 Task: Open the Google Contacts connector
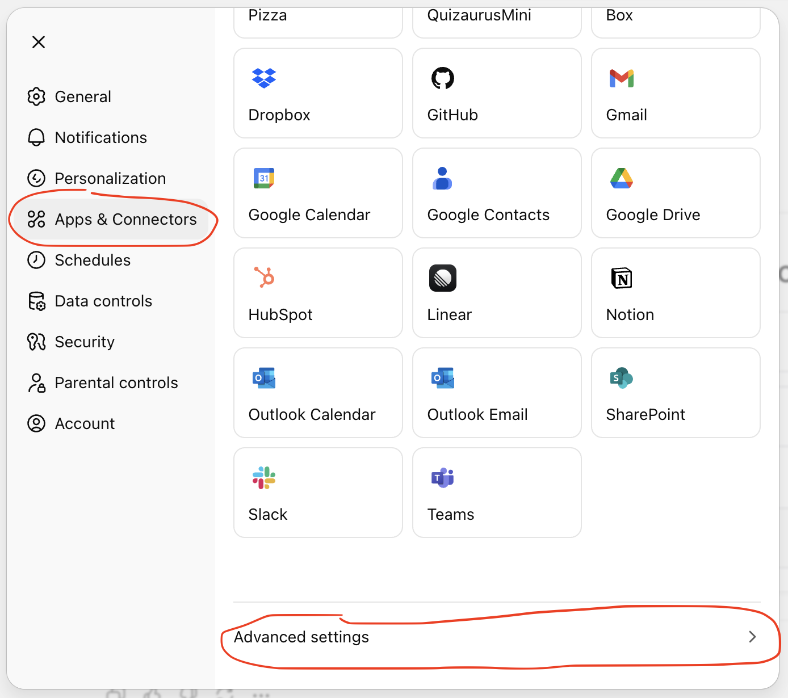496,193
